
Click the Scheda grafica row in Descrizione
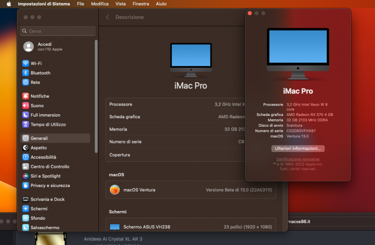click(175, 116)
